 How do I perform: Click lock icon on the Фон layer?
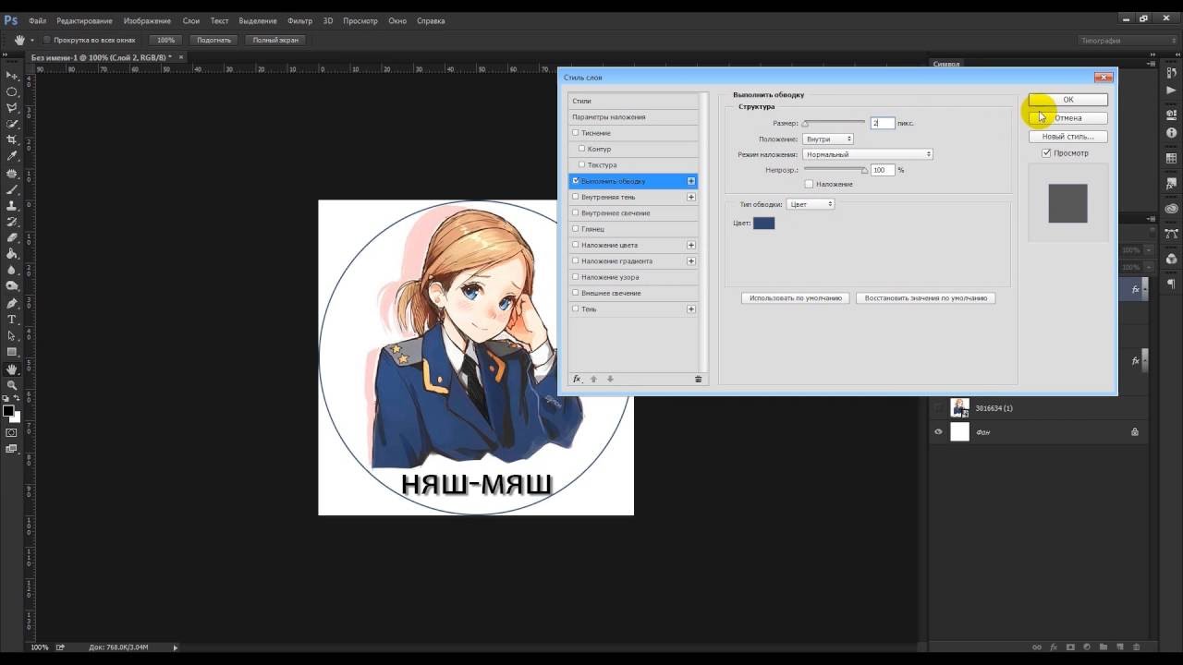click(x=1135, y=431)
